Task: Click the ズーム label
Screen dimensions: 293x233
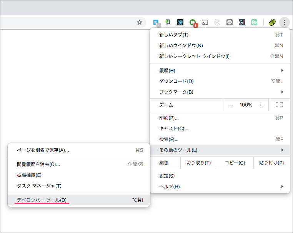Action: [x=166, y=105]
